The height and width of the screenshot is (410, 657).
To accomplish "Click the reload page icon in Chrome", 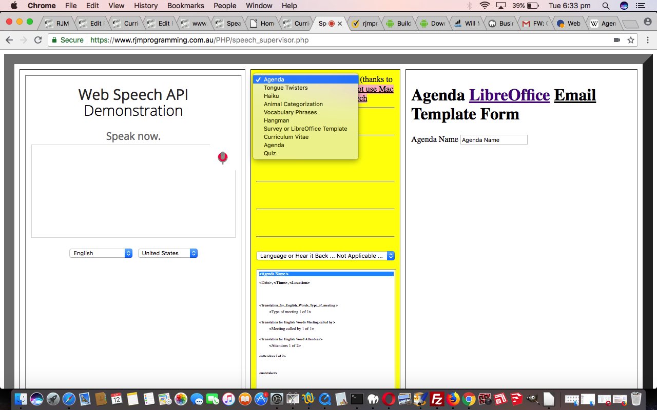I will coord(38,39).
